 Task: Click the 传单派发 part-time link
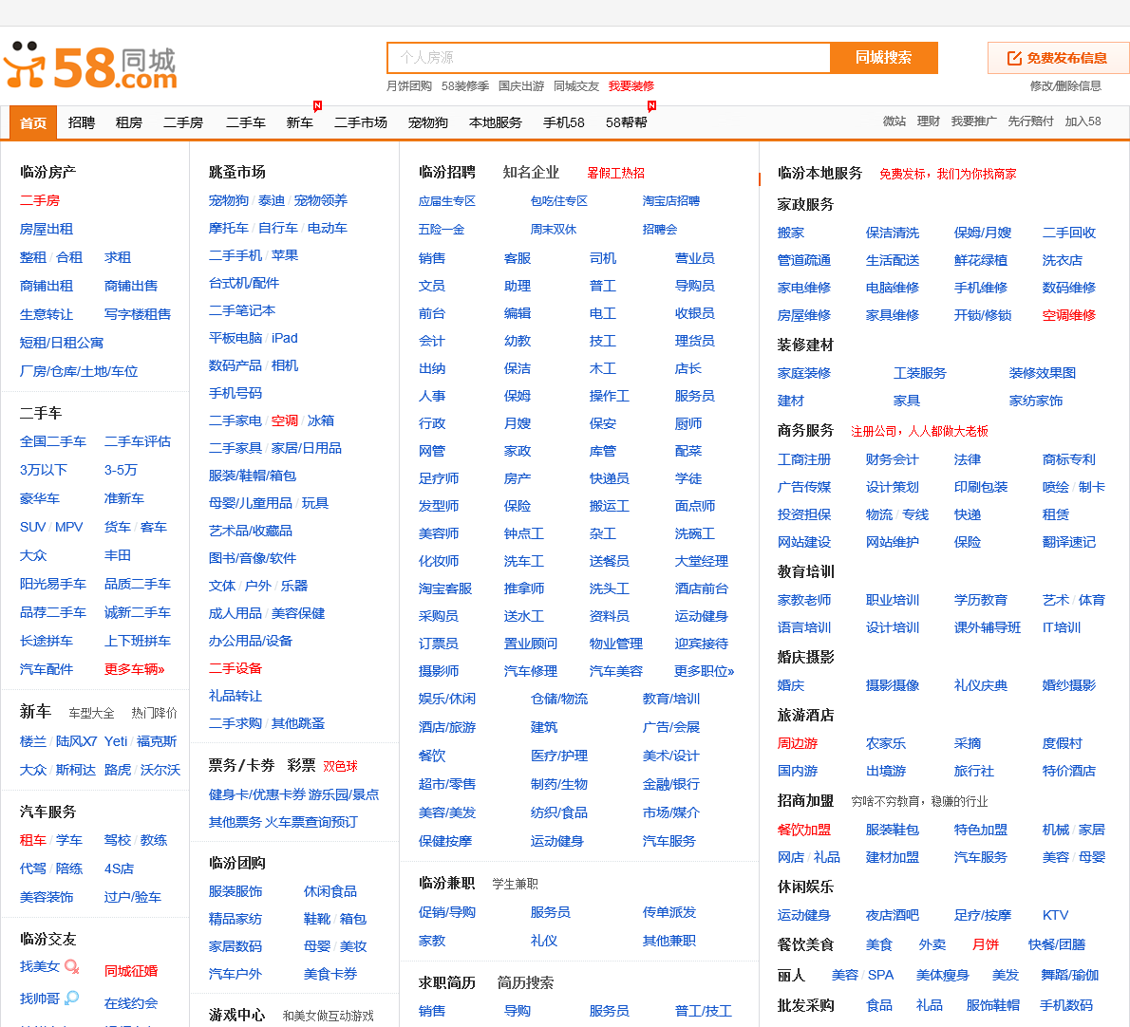click(x=669, y=912)
